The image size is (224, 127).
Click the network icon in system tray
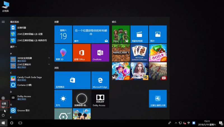pos(180,123)
